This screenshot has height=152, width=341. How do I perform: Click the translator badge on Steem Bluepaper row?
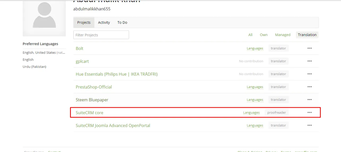coord(278,100)
